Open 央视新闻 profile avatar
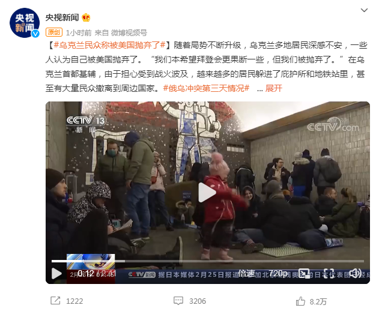This screenshot has width=373, height=311. tap(25, 23)
